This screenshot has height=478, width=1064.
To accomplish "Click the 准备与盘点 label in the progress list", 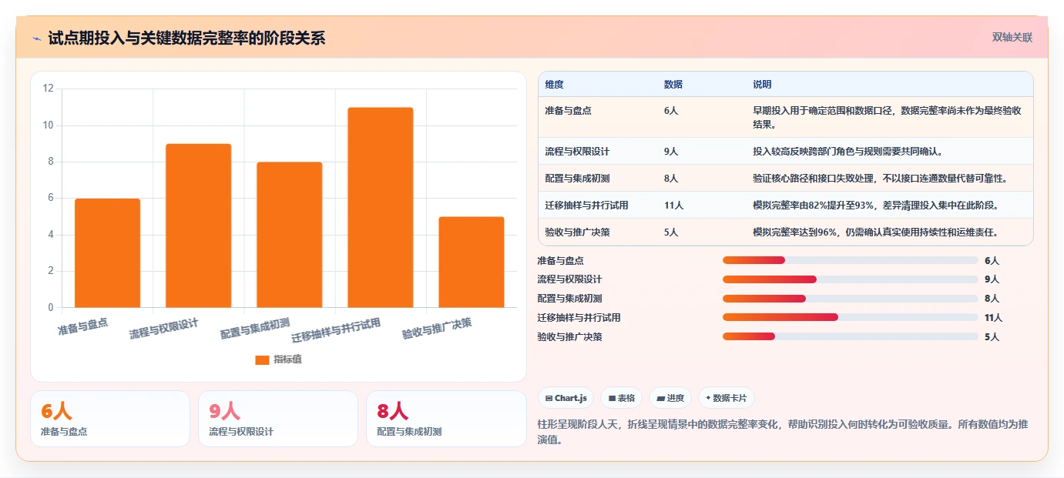I will tap(560, 261).
